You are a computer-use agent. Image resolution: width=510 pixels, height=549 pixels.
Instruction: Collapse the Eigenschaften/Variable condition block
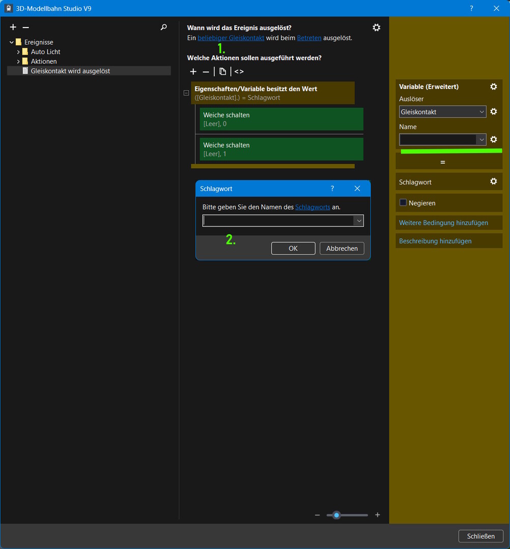coord(186,93)
